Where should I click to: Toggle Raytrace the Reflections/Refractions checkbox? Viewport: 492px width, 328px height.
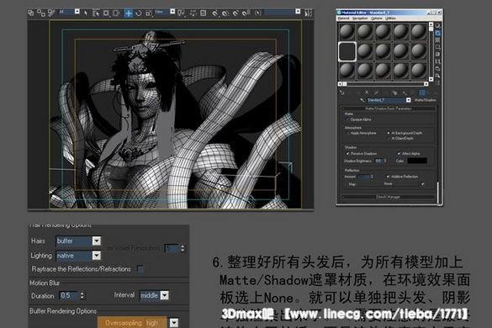click(x=140, y=268)
